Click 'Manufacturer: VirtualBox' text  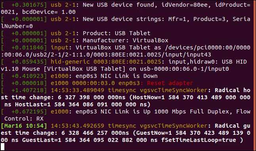(125, 40)
